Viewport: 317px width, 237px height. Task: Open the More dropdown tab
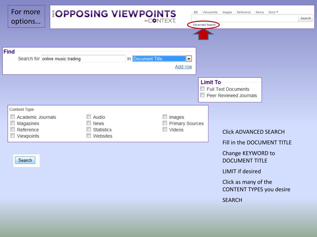pos(273,12)
